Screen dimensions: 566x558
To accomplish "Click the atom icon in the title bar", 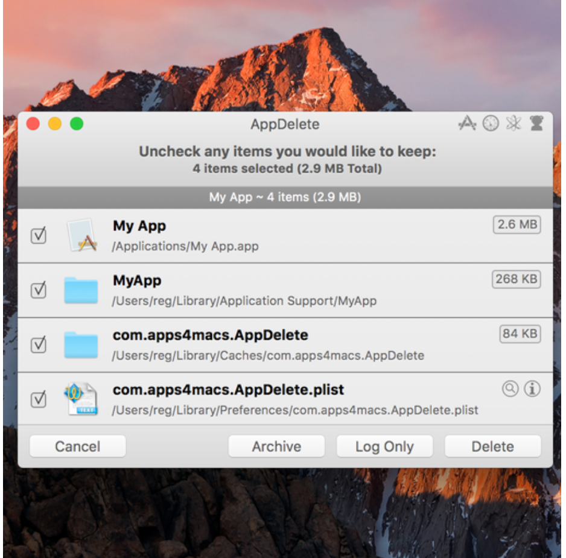I will [x=514, y=124].
